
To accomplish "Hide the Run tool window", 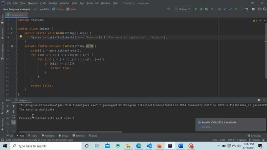I will coord(264,100).
